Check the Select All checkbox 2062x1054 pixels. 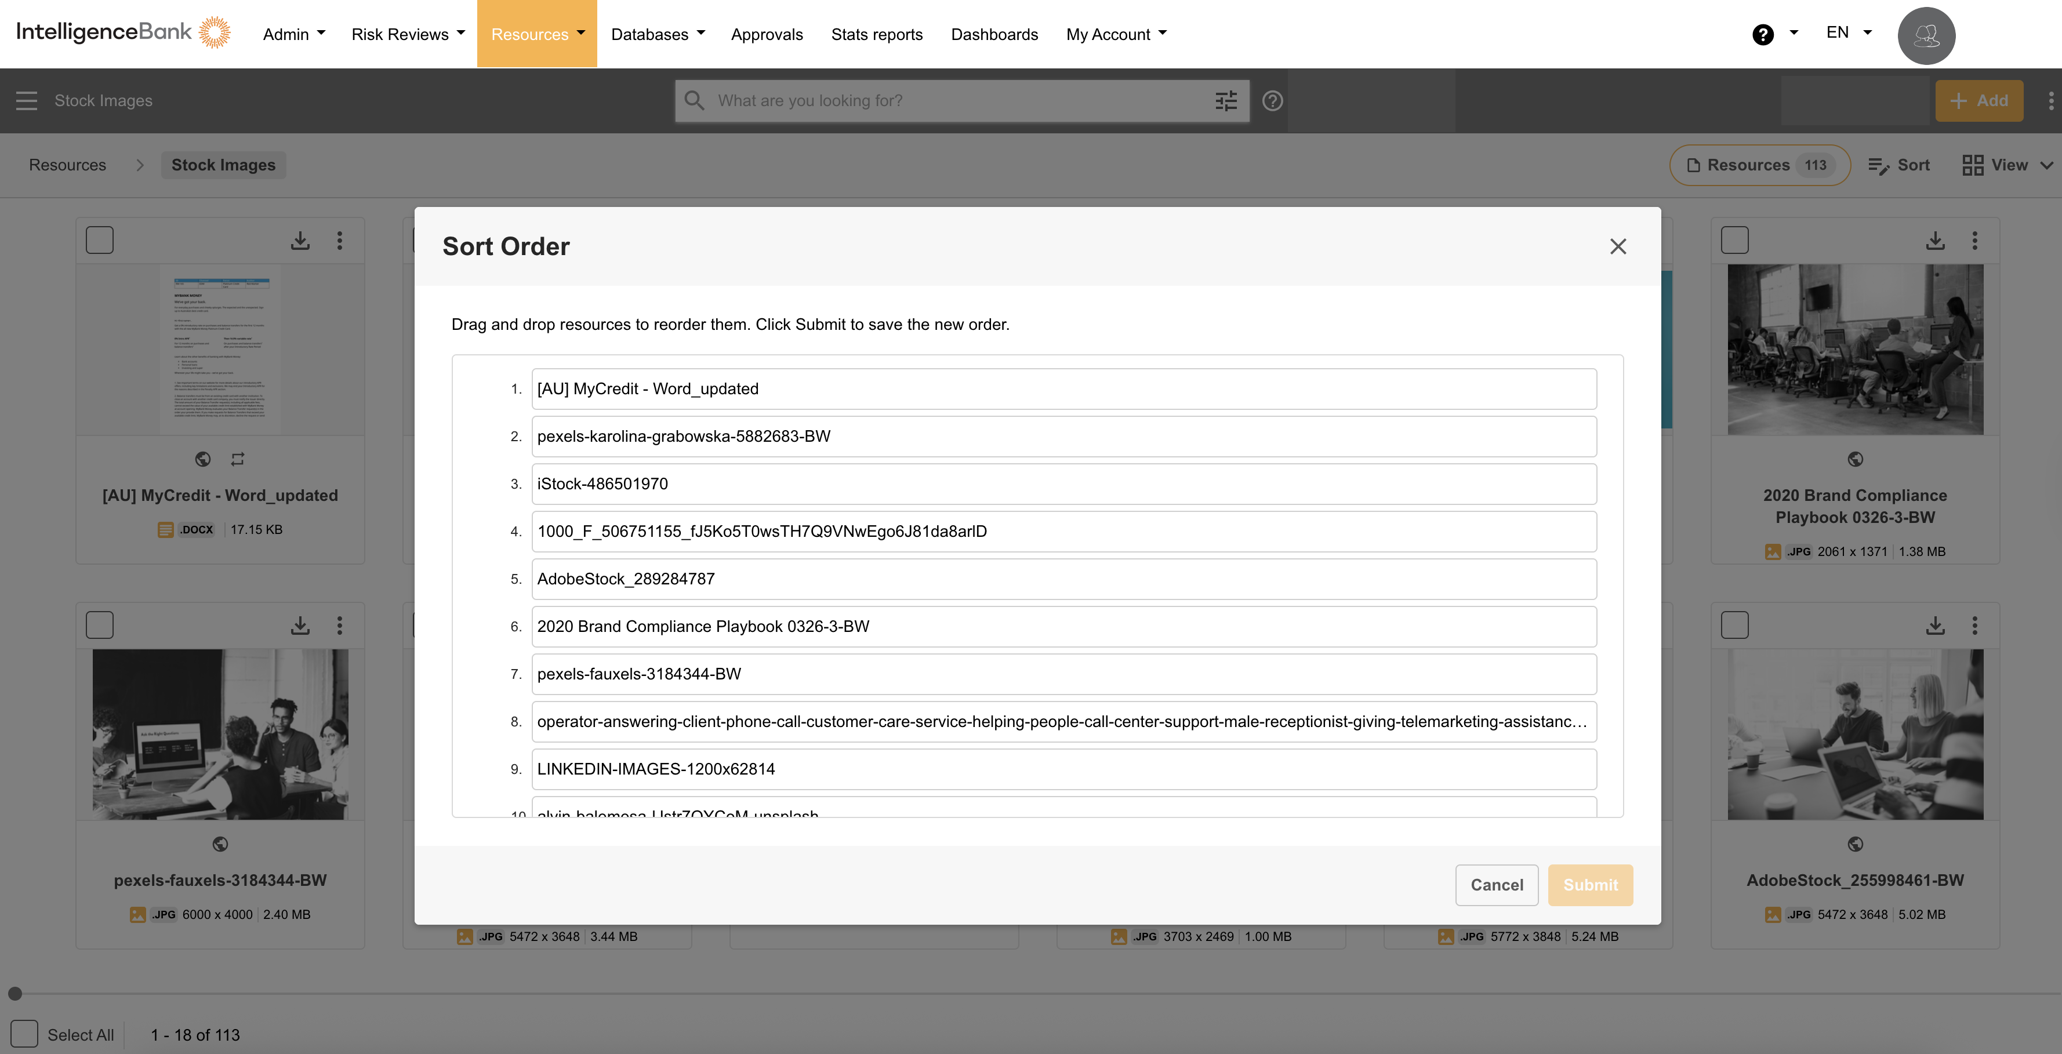(x=25, y=1033)
